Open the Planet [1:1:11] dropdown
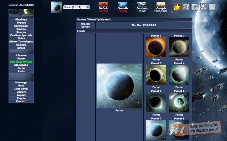 pos(77,7)
